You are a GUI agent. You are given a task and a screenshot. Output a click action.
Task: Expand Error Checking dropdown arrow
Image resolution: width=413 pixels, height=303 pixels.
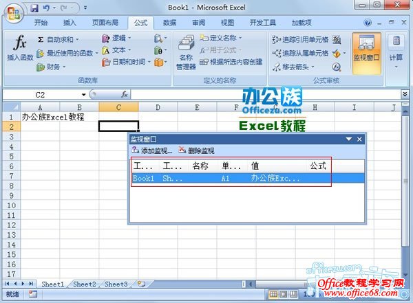(x=345, y=54)
